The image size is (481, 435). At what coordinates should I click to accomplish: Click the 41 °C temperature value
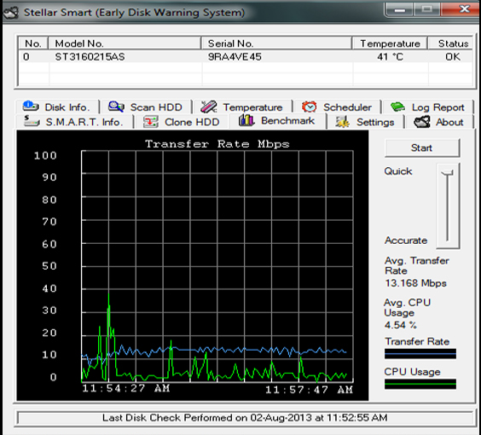(391, 57)
